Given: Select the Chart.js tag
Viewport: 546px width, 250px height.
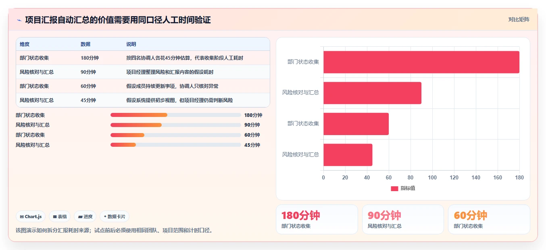Looking at the screenshot, I should click(31, 217).
